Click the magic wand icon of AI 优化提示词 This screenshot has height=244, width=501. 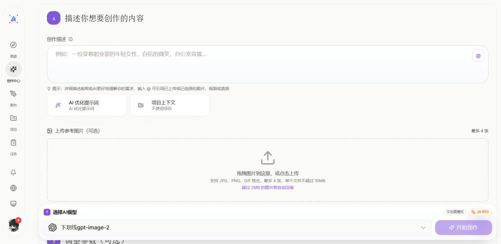(x=58, y=105)
